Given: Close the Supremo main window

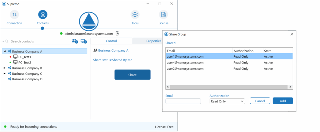Looking at the screenshot, I should [x=172, y=4].
